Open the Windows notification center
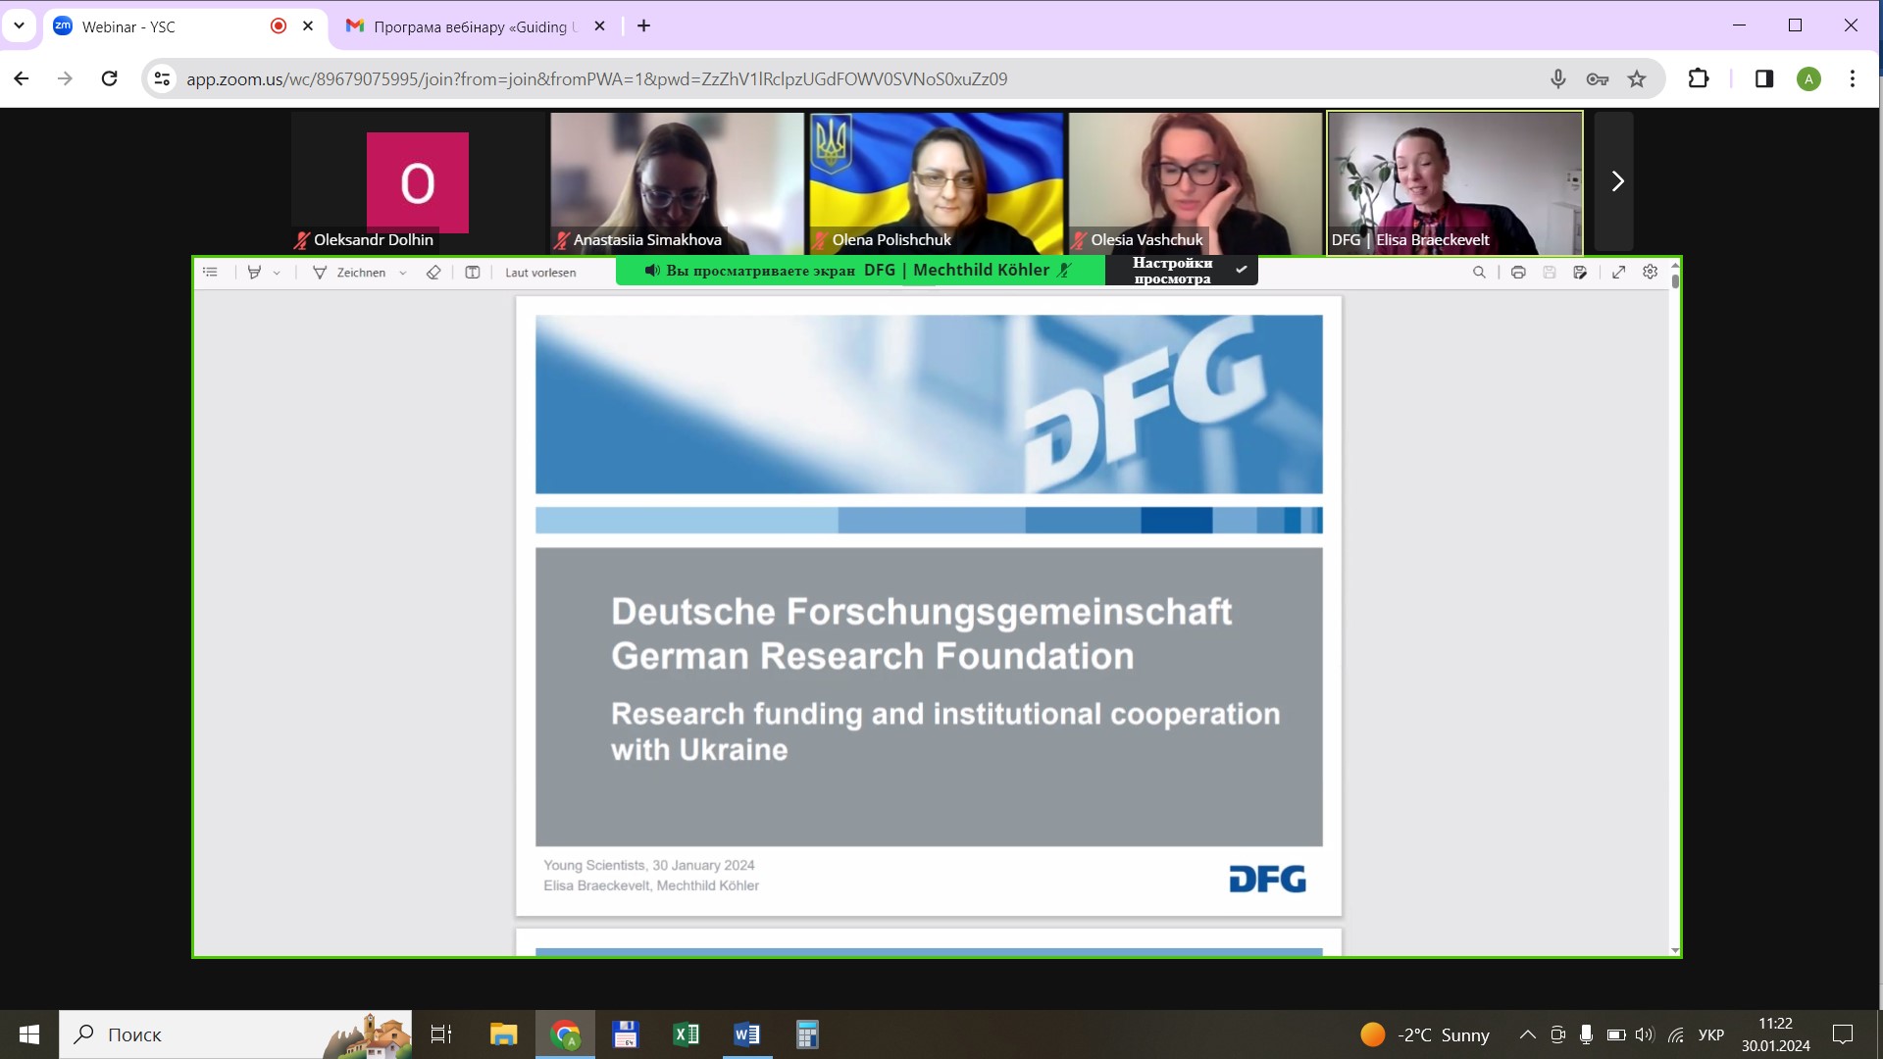Image resolution: width=1883 pixels, height=1059 pixels. pos(1843,1034)
